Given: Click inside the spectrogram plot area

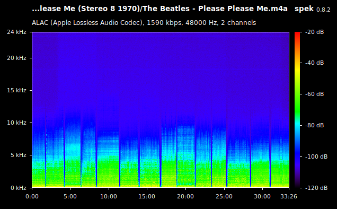Looking at the screenshot, I should [161, 110].
